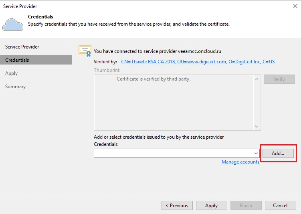The width and height of the screenshot is (301, 214).
Task: Open the Thawte RSA CA certificate link
Action: (x=198, y=62)
